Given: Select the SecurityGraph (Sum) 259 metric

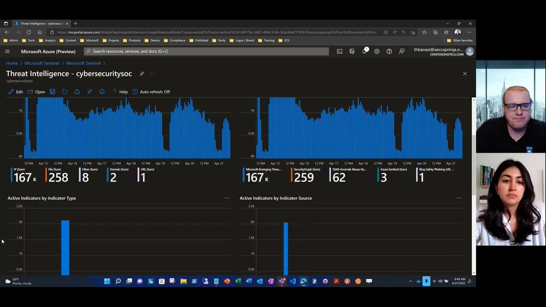Looking at the screenshot, I should [305, 175].
